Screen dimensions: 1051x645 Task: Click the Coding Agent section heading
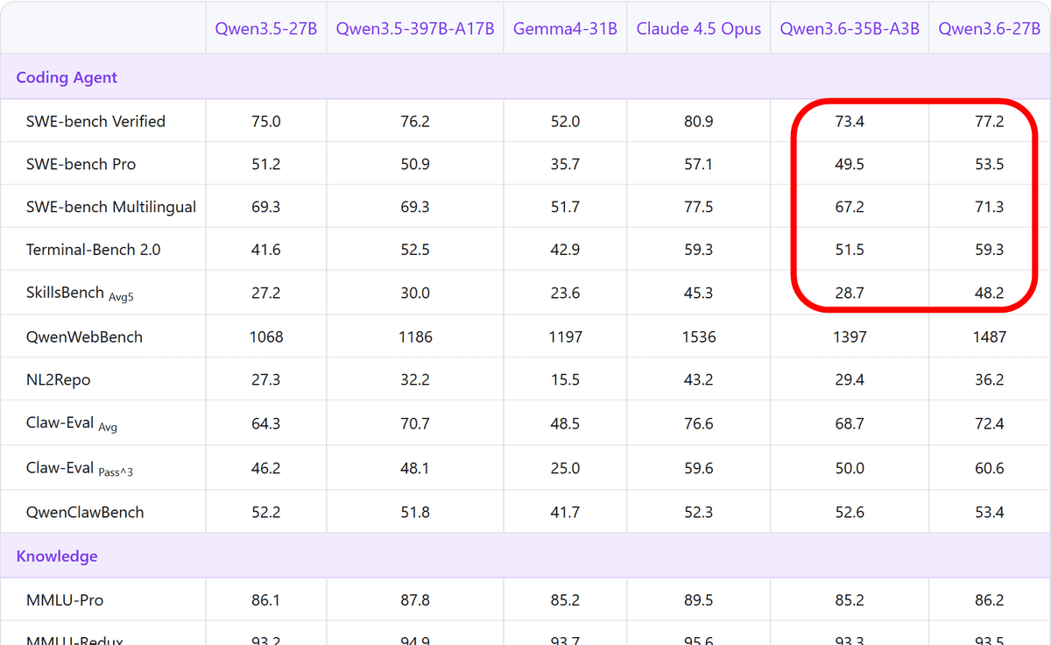[67, 77]
